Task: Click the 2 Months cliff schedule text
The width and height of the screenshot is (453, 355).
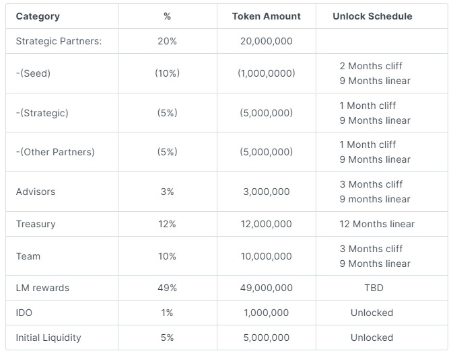Action: (x=372, y=66)
